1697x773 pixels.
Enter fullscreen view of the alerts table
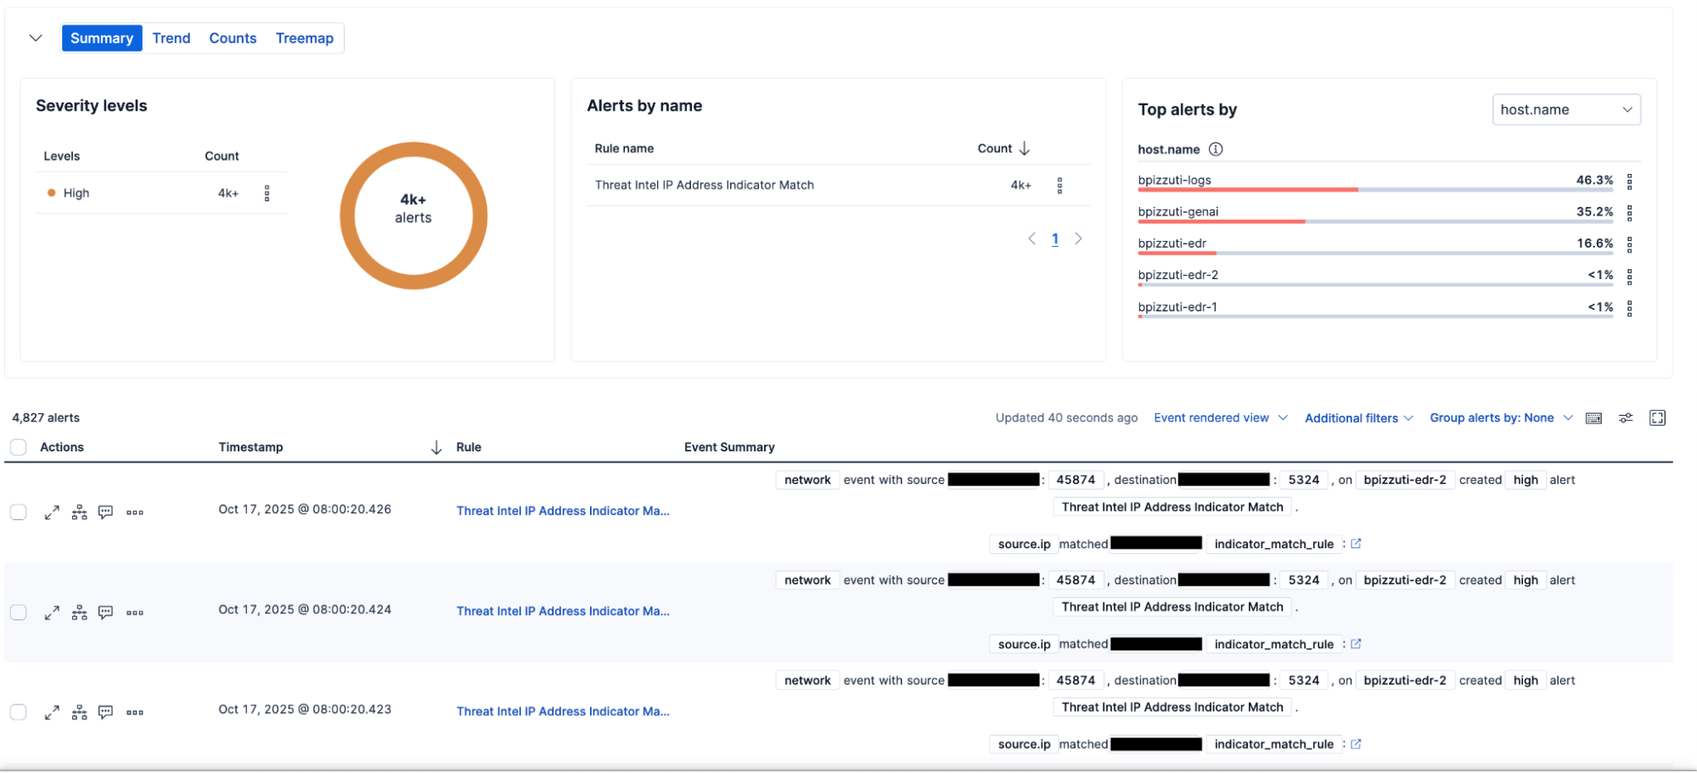[1657, 417]
